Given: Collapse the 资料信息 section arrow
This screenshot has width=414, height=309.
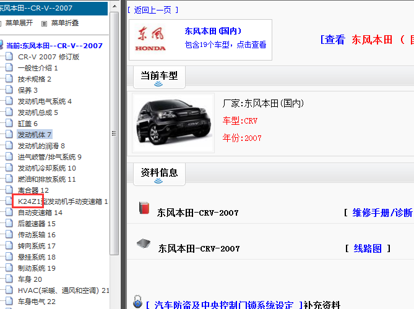Looking at the screenshot, I should point(158,181).
